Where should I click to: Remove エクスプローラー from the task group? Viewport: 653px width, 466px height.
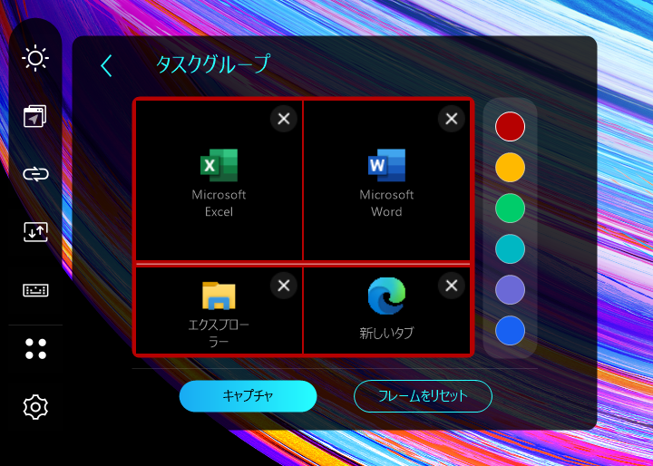[x=284, y=286]
